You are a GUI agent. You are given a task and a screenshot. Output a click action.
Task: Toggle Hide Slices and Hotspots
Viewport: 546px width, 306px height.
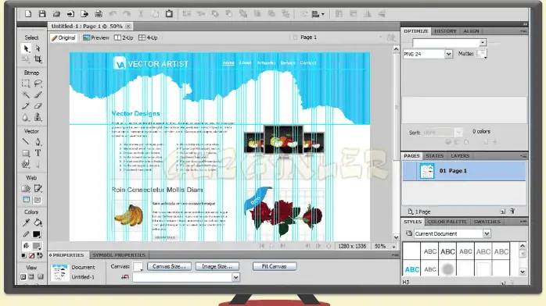tap(27, 200)
